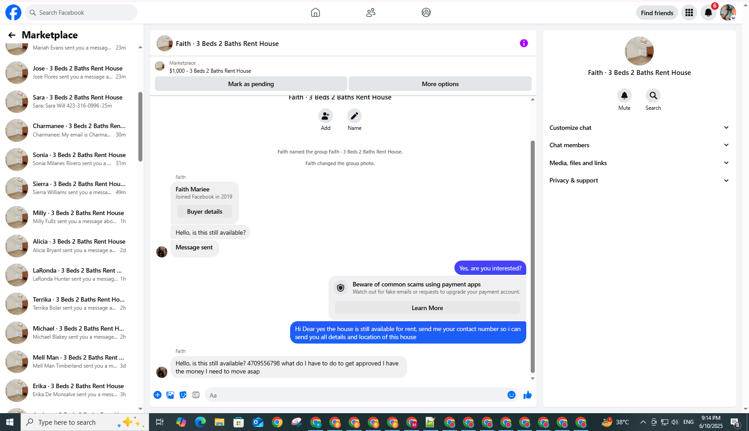This screenshot has width=749, height=431.
Task: Open Outlook from the taskbar
Action: tap(258, 422)
